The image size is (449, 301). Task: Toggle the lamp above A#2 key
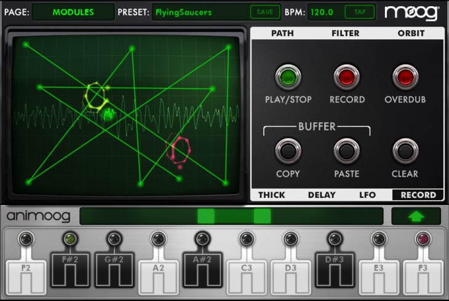(202, 238)
